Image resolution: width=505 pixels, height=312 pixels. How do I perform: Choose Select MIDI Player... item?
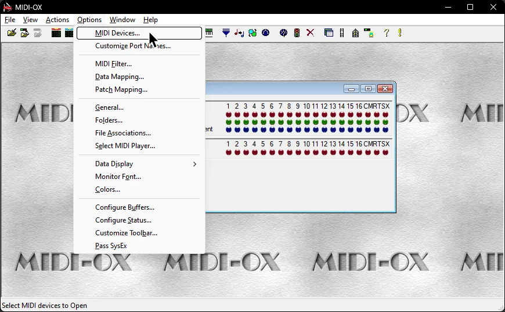point(139,146)
